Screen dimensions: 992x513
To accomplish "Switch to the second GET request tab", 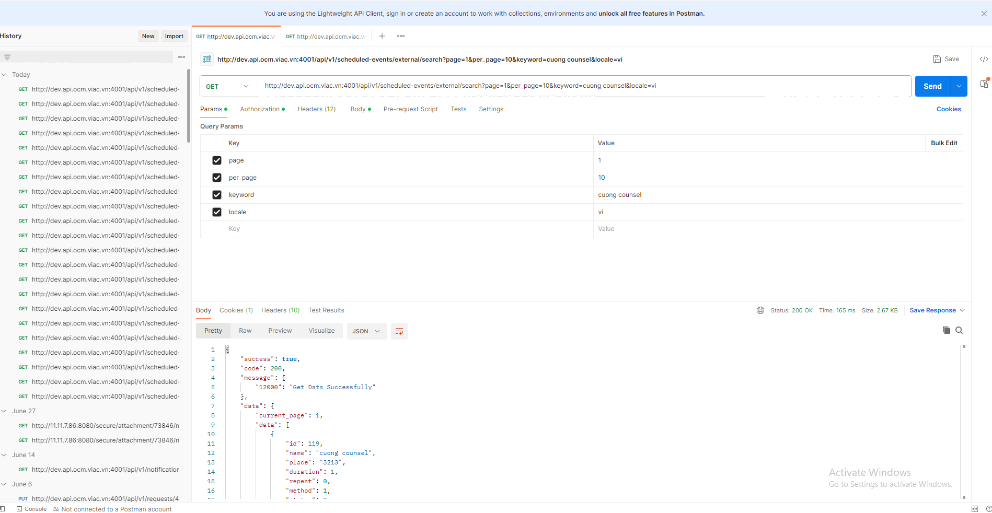I will pos(326,37).
